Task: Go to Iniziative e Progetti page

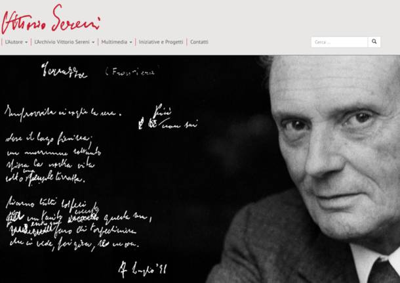Action: [161, 42]
